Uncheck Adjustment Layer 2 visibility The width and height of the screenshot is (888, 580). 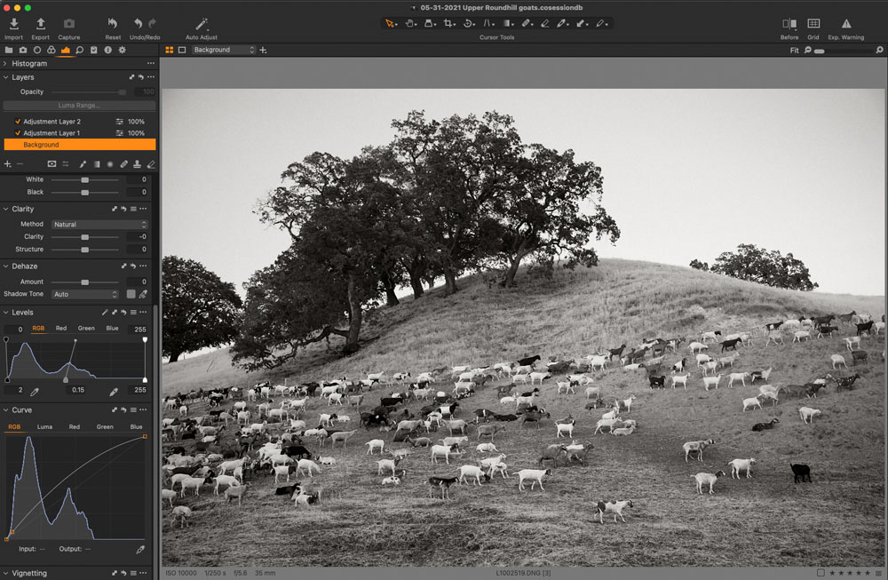click(18, 121)
